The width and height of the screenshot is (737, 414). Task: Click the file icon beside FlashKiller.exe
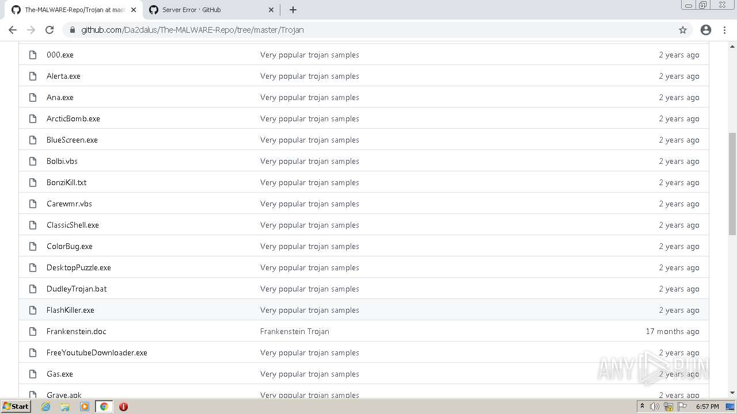pyautogui.click(x=33, y=310)
